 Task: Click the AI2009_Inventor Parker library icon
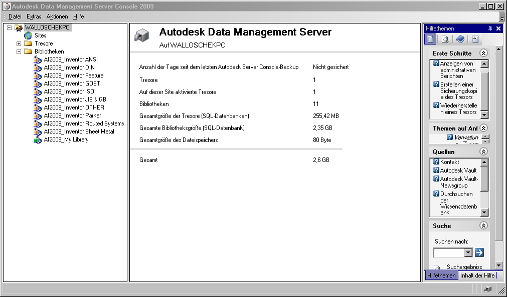38,115
